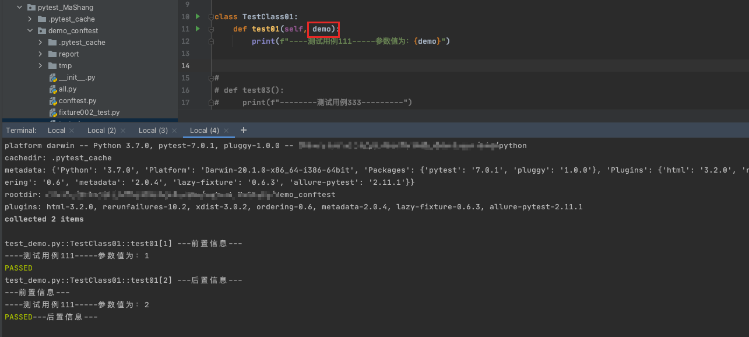749x337 pixels.
Task: Click 'test_demo.py::TestClass01::test01[1]' output line
Action: [123, 244]
